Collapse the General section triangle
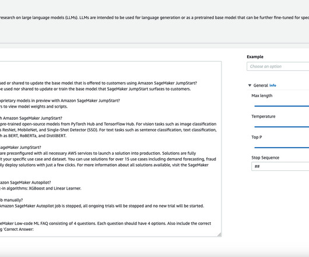The height and width of the screenshot is (257, 309). 250,85
